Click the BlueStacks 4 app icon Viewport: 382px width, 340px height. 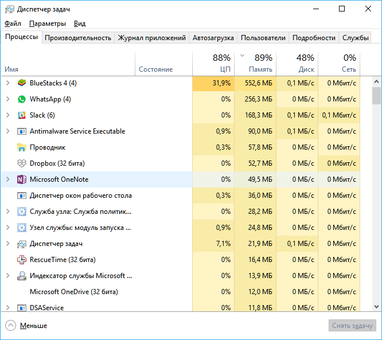22,83
